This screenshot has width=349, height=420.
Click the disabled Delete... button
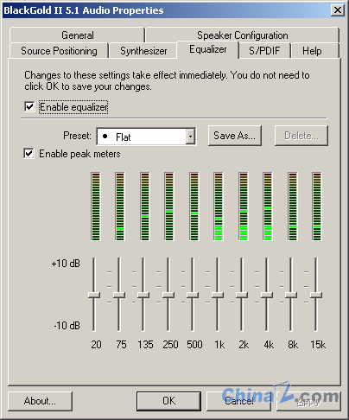[x=301, y=136]
